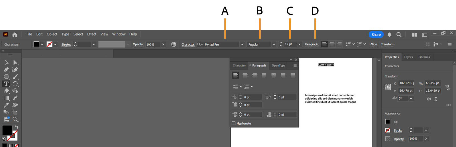Click the left indent value field
This screenshot has width=456, height=147.
pyautogui.click(x=253, y=97)
